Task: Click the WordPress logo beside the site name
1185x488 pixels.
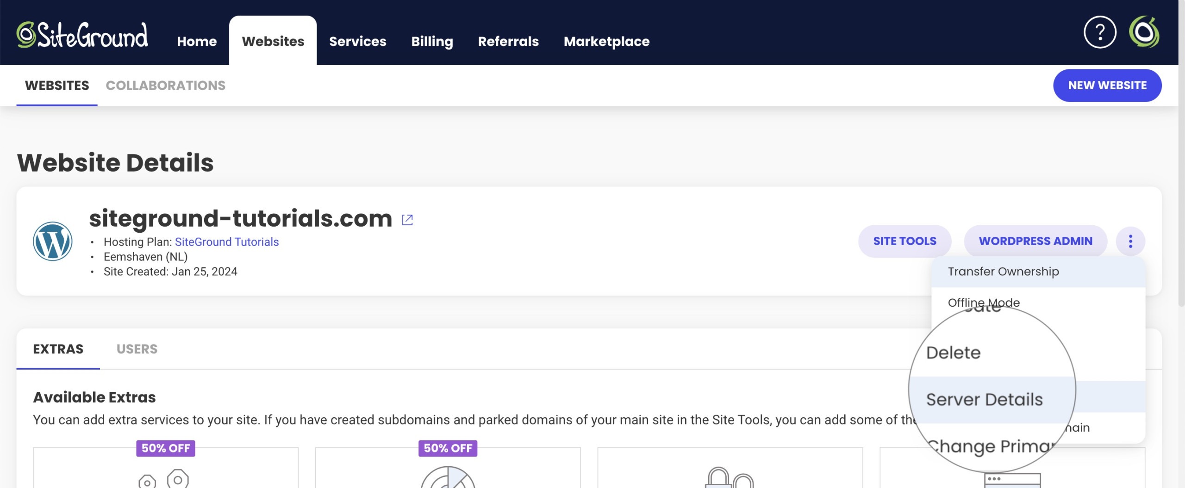Action: tap(52, 241)
